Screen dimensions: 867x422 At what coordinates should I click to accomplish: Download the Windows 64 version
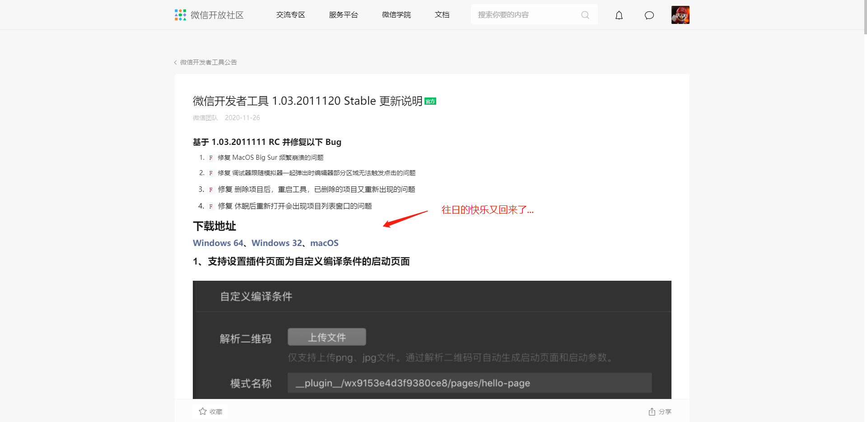click(x=218, y=243)
